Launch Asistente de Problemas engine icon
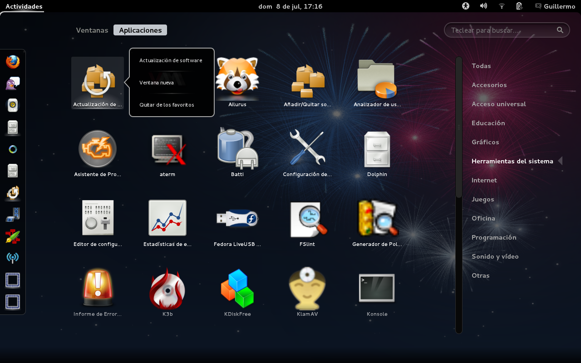 click(x=98, y=152)
